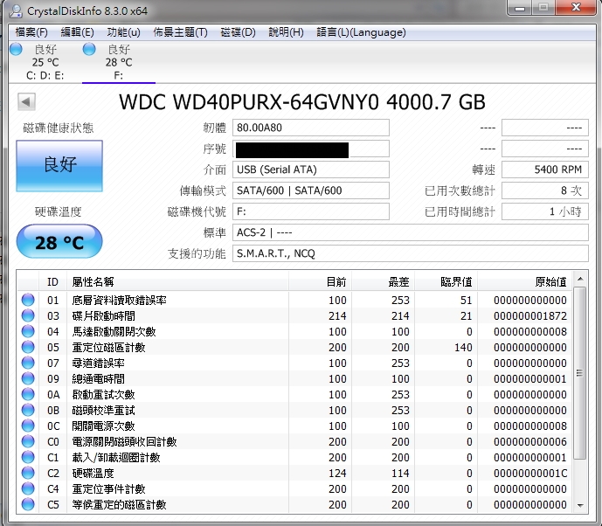The height and width of the screenshot is (526, 602).
Task: Click status icon of attribute C4 row
Action: pos(28,488)
